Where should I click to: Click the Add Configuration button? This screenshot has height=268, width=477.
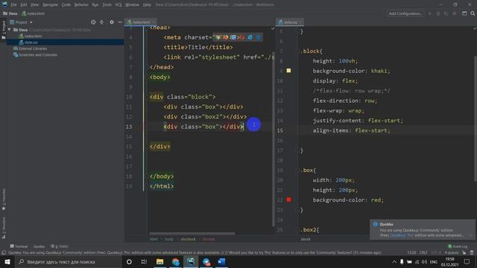[405, 13]
